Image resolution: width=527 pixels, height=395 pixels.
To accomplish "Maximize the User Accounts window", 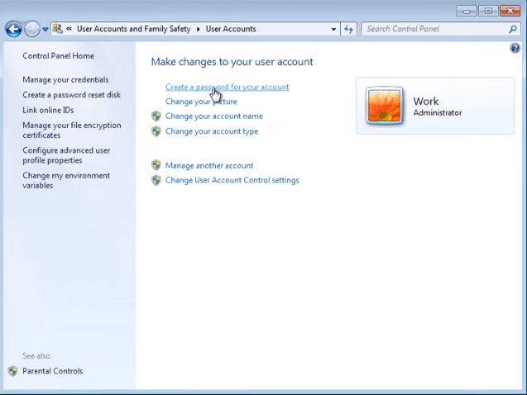I will (488, 11).
